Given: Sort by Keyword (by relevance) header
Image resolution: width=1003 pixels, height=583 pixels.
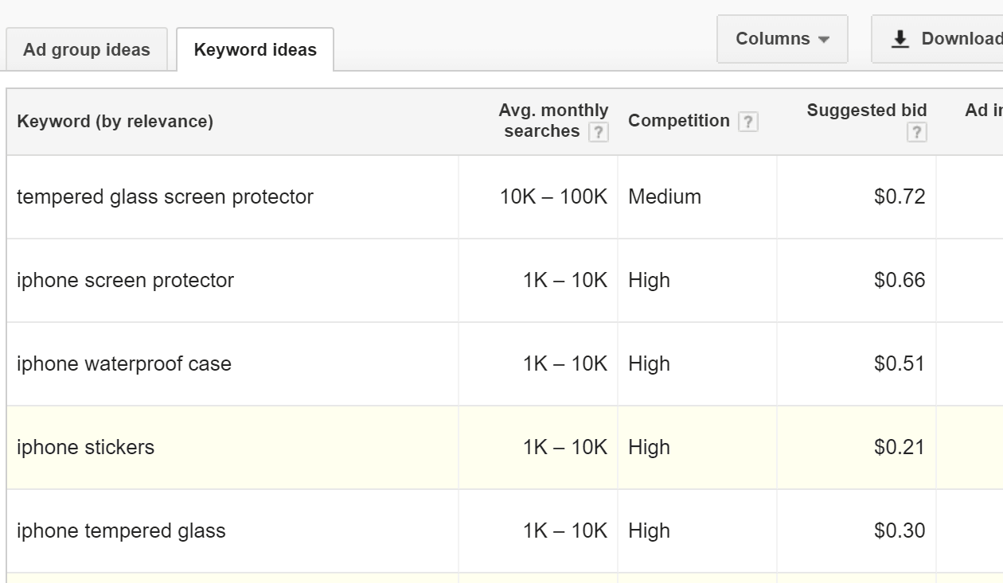Looking at the screenshot, I should pyautogui.click(x=115, y=122).
